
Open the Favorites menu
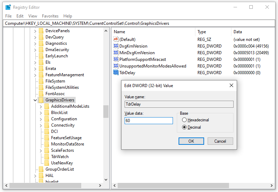[50, 16]
